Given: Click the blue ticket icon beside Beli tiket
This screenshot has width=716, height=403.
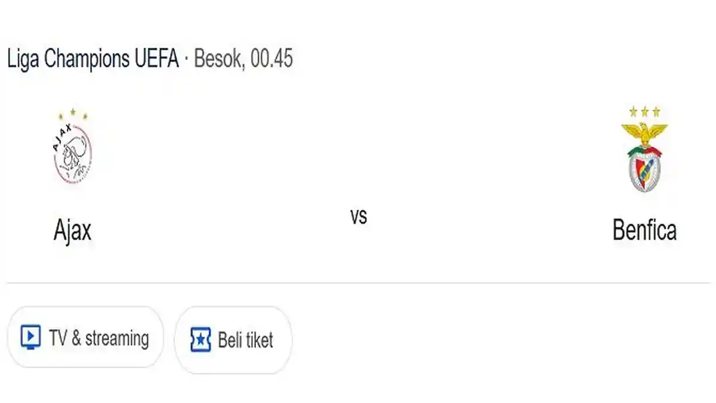Looking at the screenshot, I should click(x=201, y=339).
